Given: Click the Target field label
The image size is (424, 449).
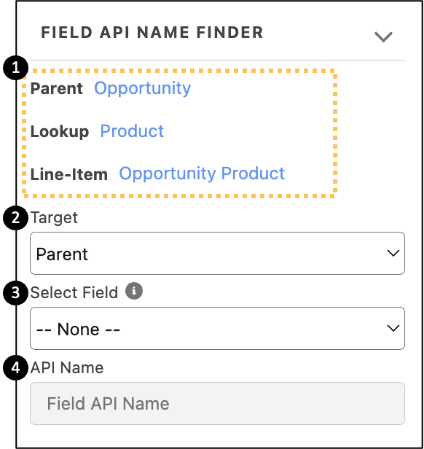Looking at the screenshot, I should click(x=54, y=218).
